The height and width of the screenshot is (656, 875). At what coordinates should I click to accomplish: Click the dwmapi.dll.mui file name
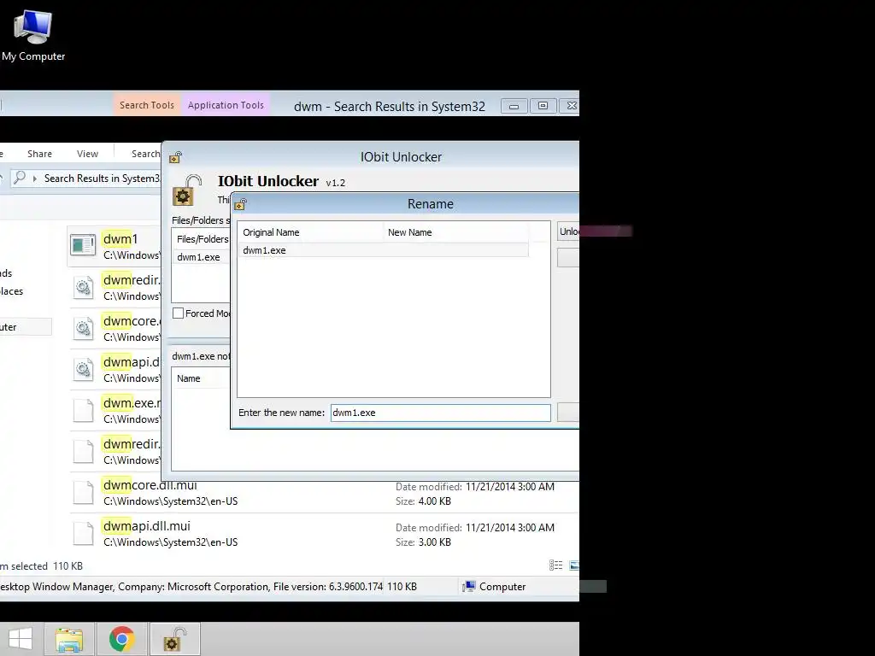[x=147, y=526]
